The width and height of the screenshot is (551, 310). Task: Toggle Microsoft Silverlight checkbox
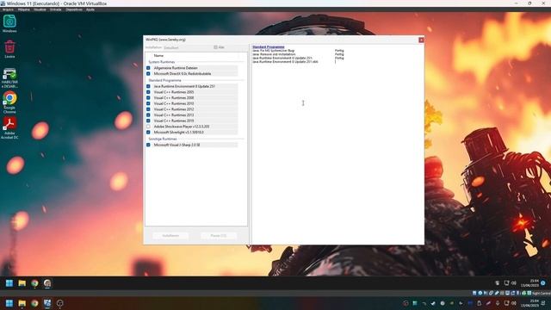pyautogui.click(x=148, y=132)
